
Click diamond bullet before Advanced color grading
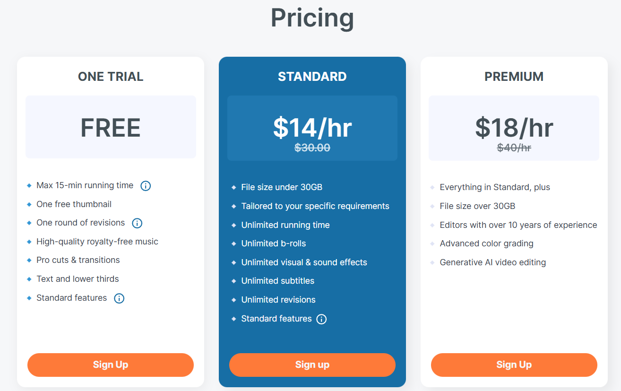[x=432, y=244]
